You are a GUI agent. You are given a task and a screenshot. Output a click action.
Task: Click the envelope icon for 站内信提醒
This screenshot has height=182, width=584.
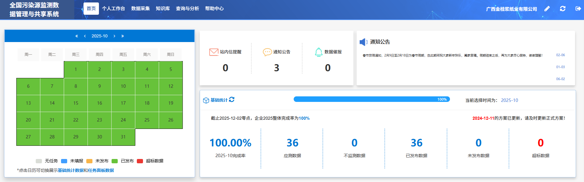(214, 52)
